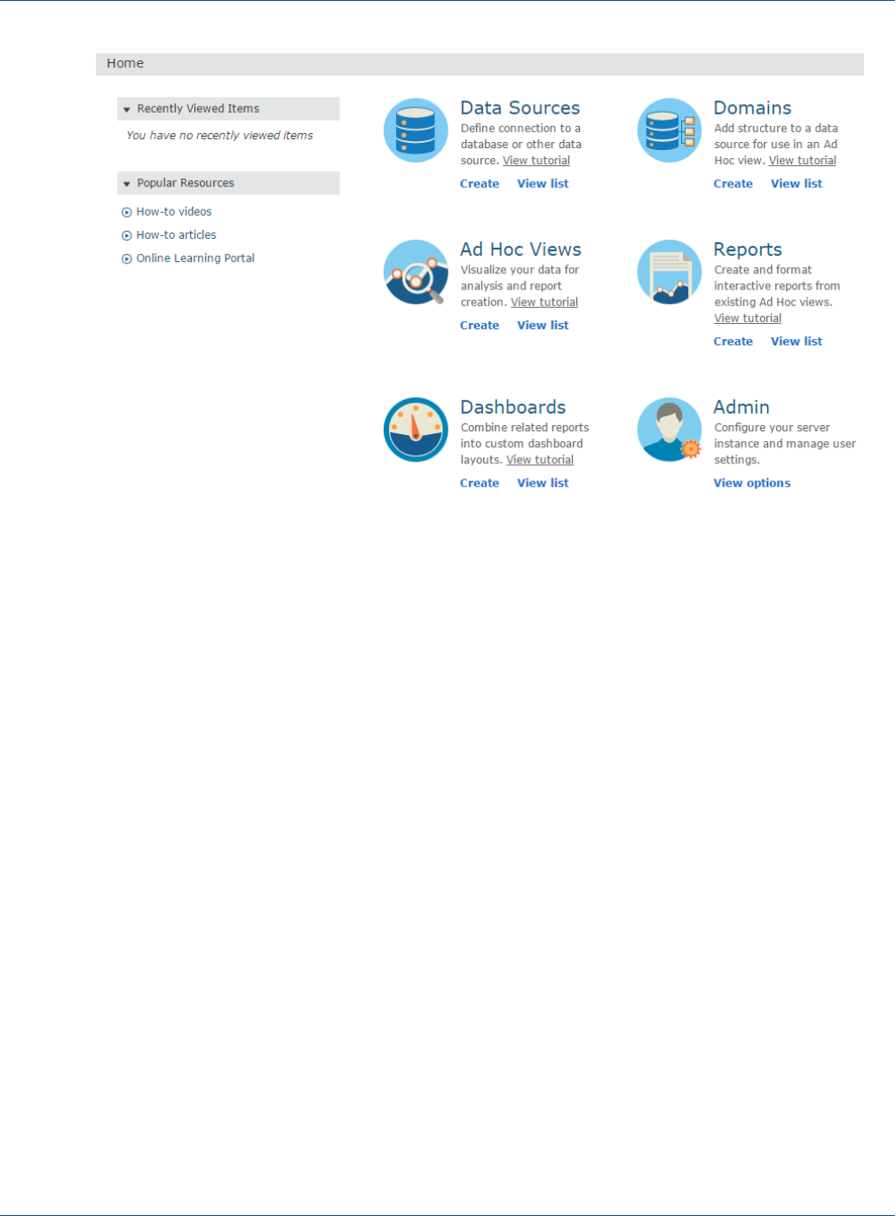
Task: Open the How-to videos link
Action: (x=174, y=211)
